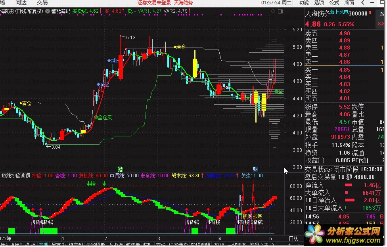This screenshot has width=387, height=247.
Task: Click the 减仓 signal near the red candle
Action: (x=113, y=61)
